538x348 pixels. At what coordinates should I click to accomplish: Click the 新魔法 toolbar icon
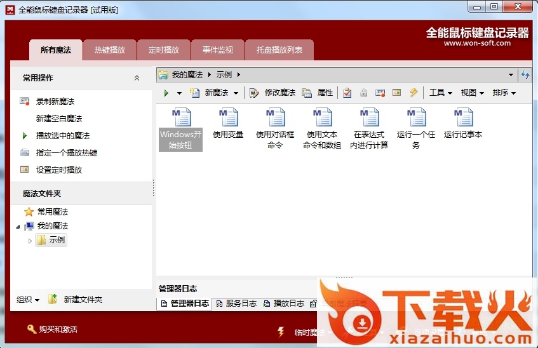[x=194, y=93]
